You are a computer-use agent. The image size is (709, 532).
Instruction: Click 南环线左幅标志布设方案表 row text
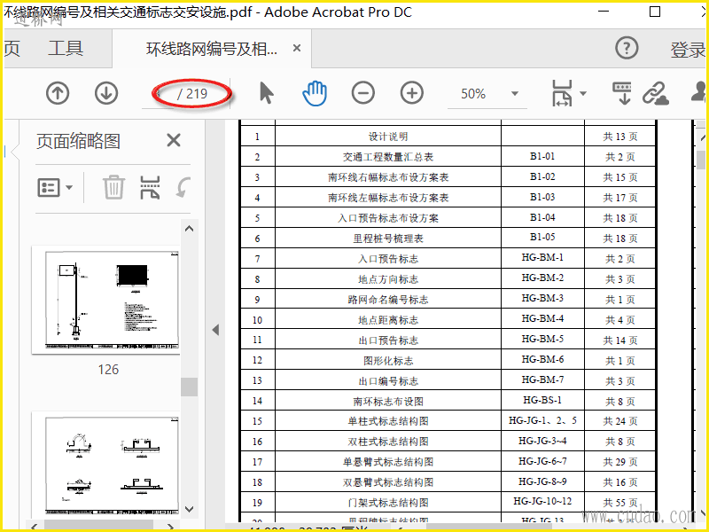[388, 198]
